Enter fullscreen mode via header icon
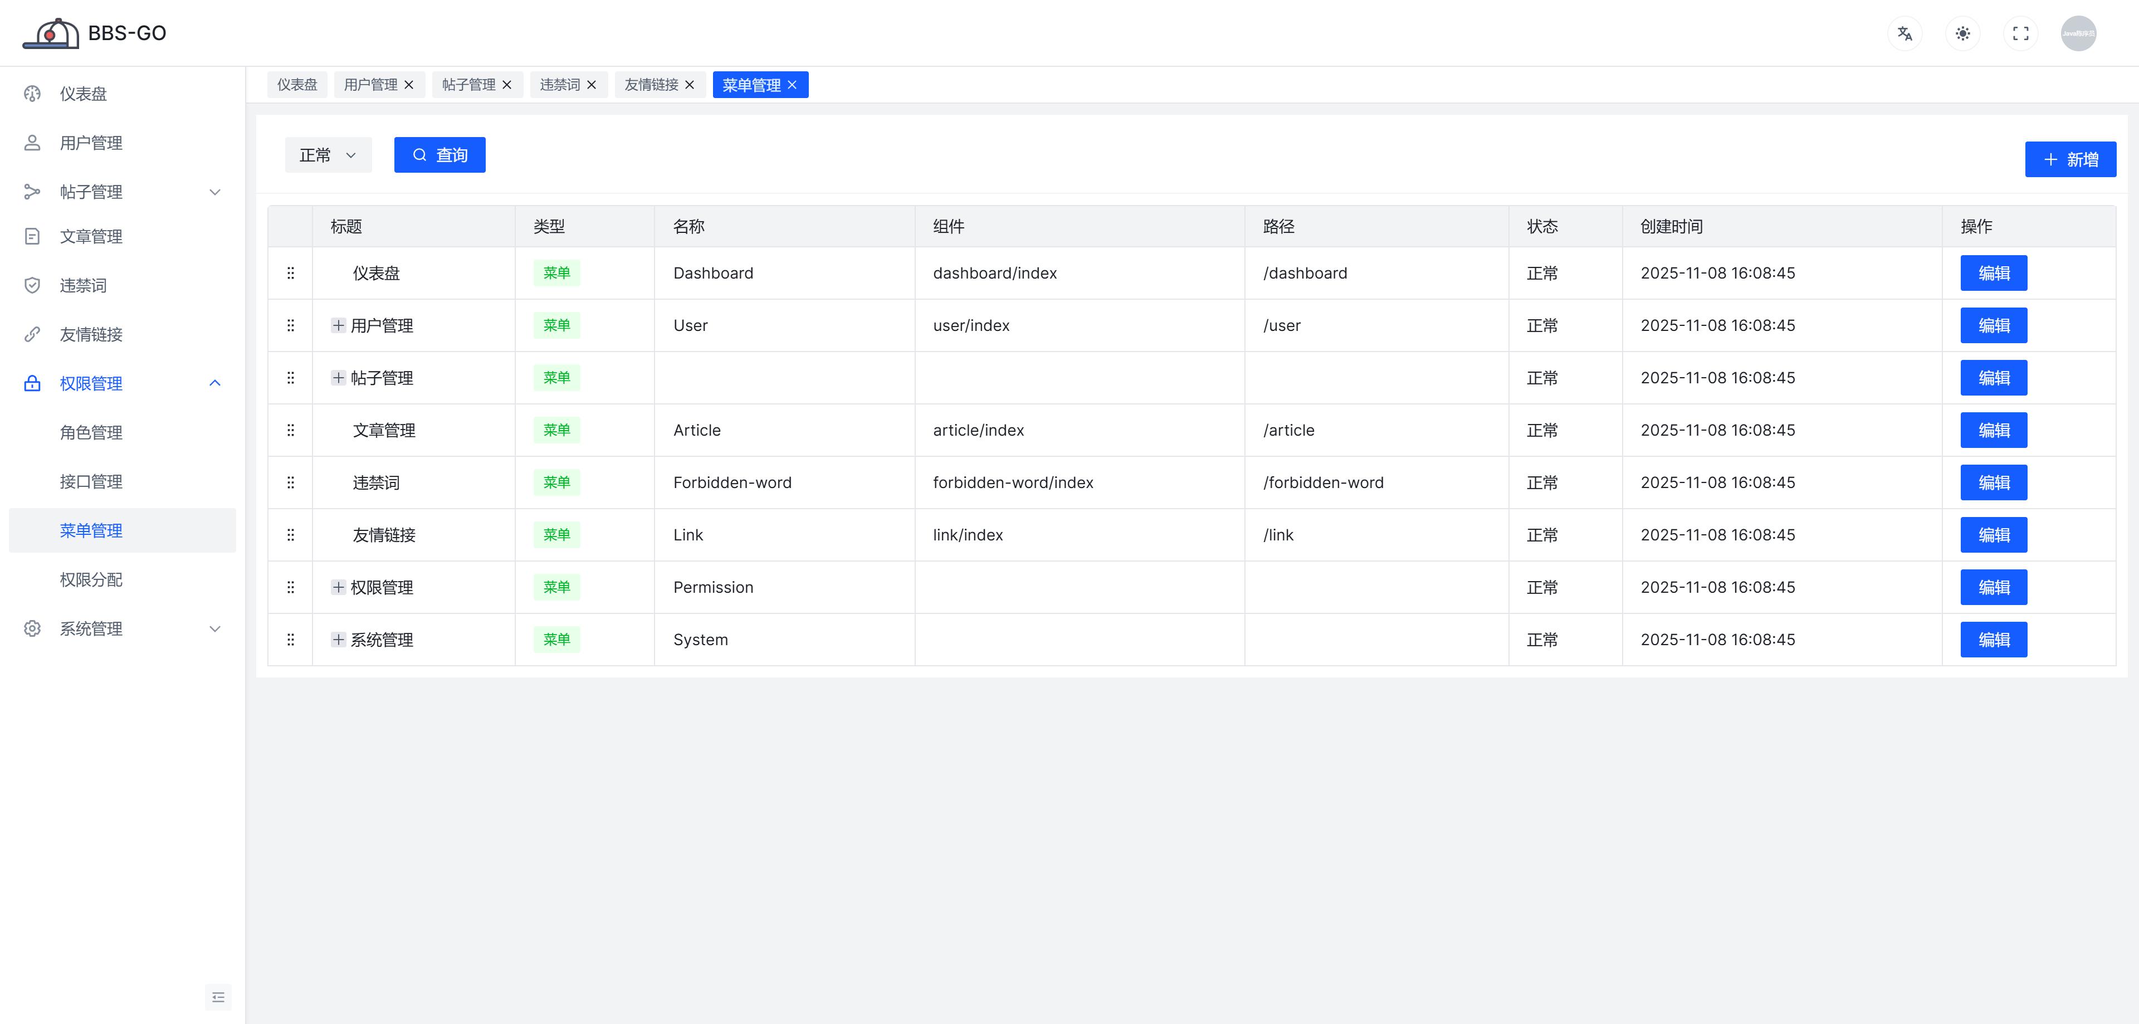Screen dimensions: 2139x1024 pyautogui.click(x=2020, y=33)
